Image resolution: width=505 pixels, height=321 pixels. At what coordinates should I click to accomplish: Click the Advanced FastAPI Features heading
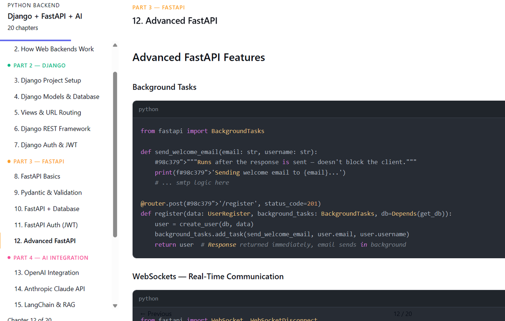[199, 57]
